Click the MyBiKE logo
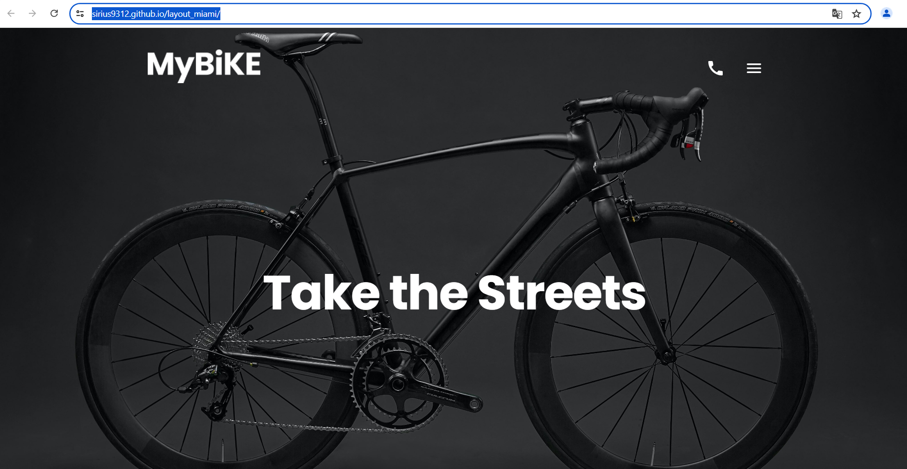 point(204,66)
